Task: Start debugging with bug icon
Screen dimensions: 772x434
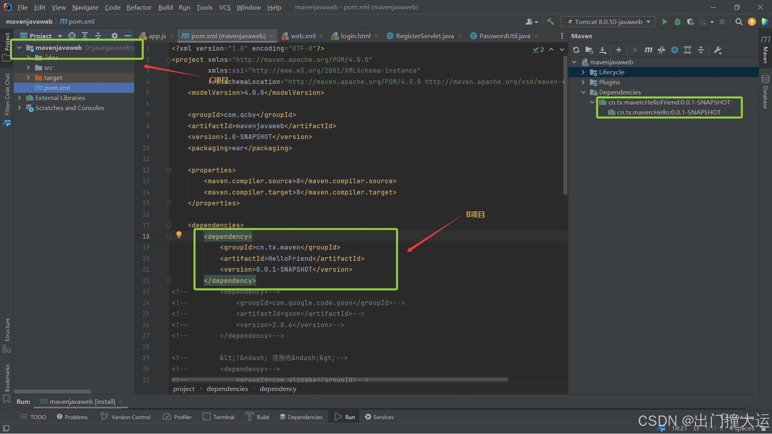Action: (678, 22)
